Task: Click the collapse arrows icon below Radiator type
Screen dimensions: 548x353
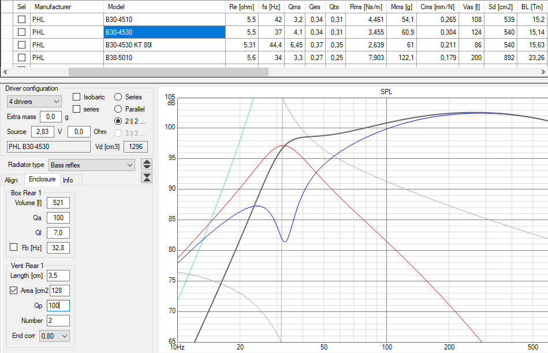Action: coord(147,177)
